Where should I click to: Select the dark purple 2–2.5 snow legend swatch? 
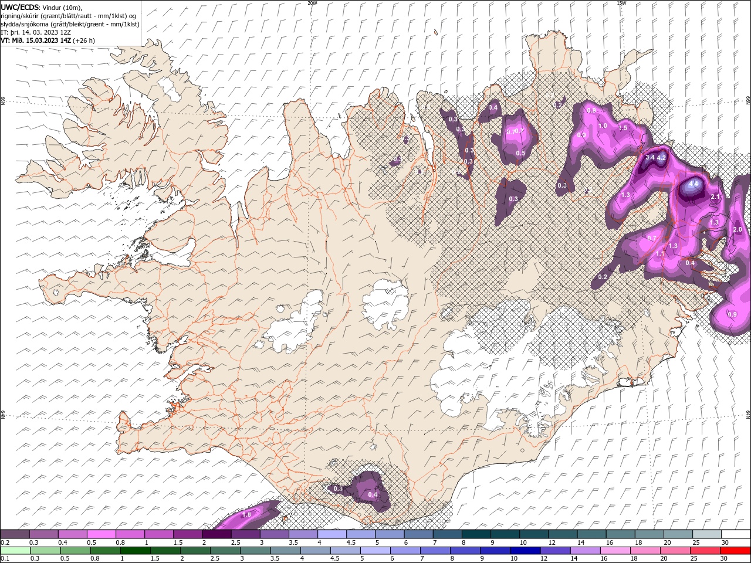click(216, 534)
